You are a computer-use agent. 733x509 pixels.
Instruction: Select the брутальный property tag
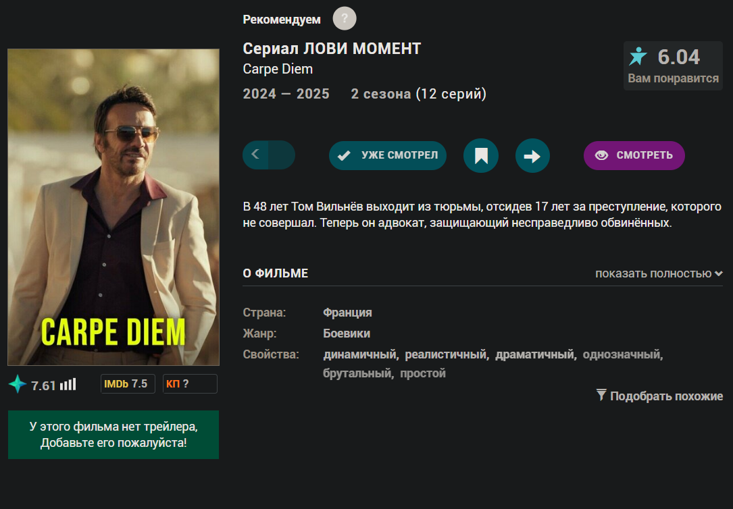pos(357,373)
